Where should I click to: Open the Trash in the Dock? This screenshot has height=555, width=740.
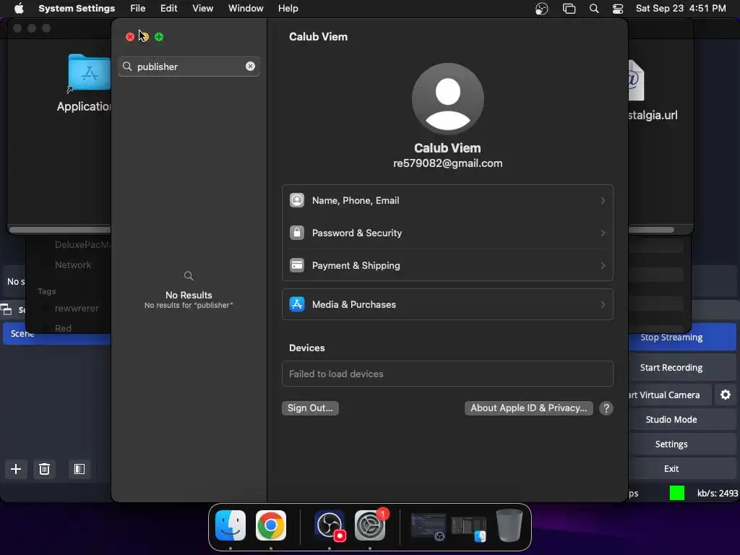coord(509,525)
